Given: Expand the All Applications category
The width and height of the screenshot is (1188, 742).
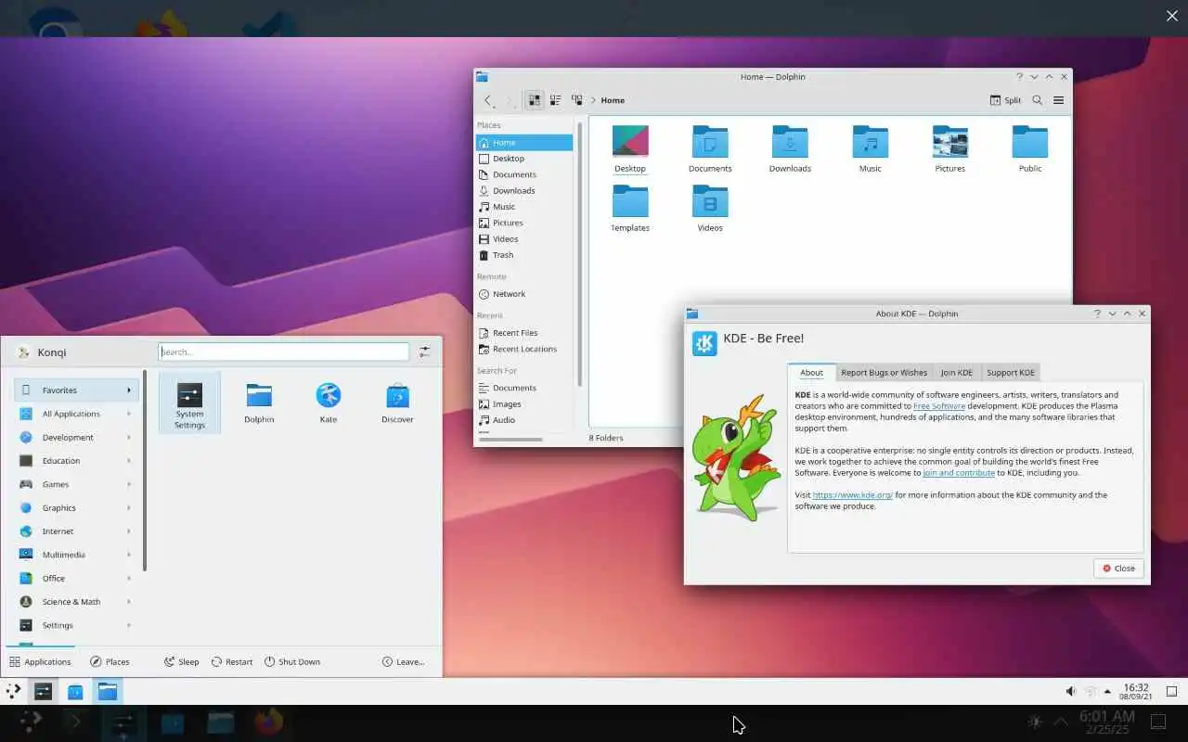Looking at the screenshot, I should pos(77,414).
